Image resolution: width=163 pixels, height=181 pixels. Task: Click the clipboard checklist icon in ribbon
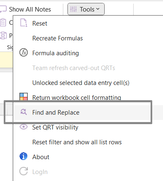pyautogui.click(x=3, y=22)
